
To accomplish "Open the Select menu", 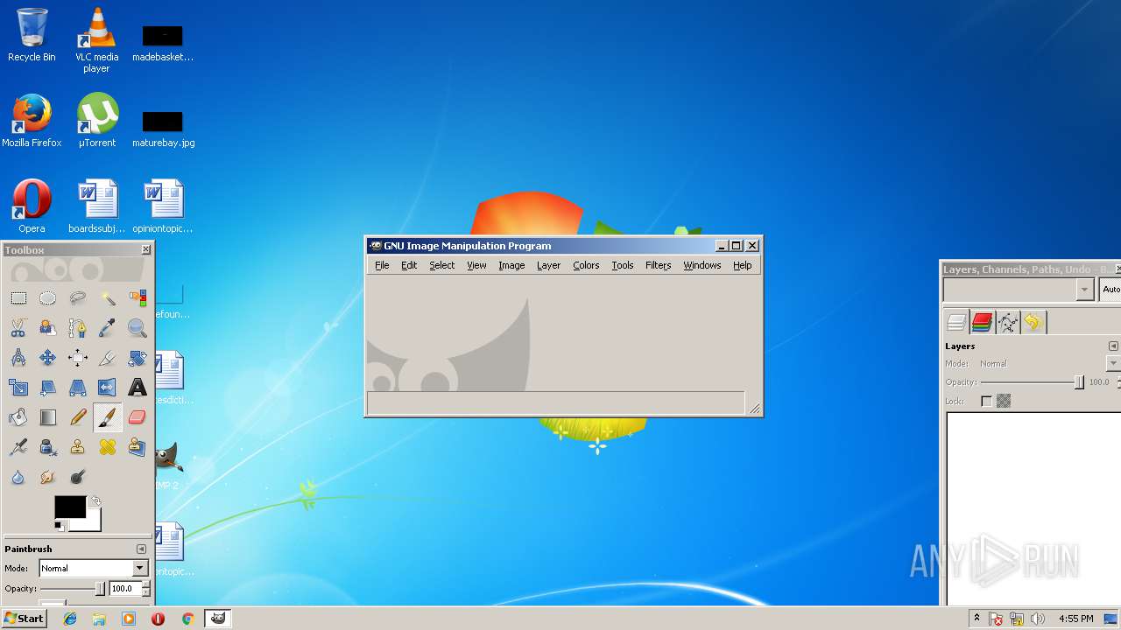I will tap(441, 265).
